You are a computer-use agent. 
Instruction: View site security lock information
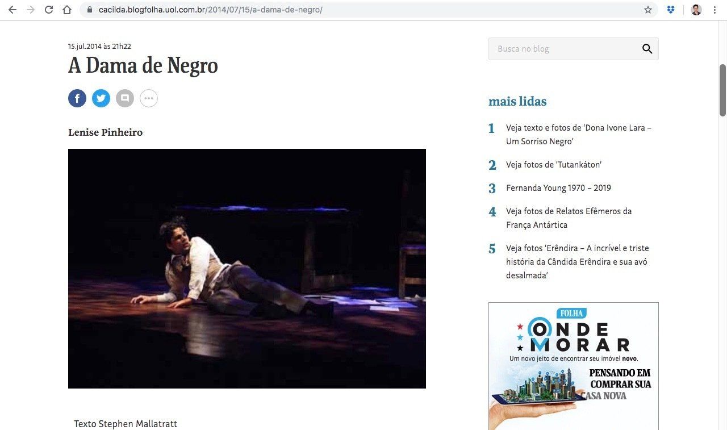[x=90, y=10]
